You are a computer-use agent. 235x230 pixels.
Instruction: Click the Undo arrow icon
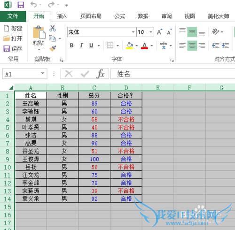[33, 5]
